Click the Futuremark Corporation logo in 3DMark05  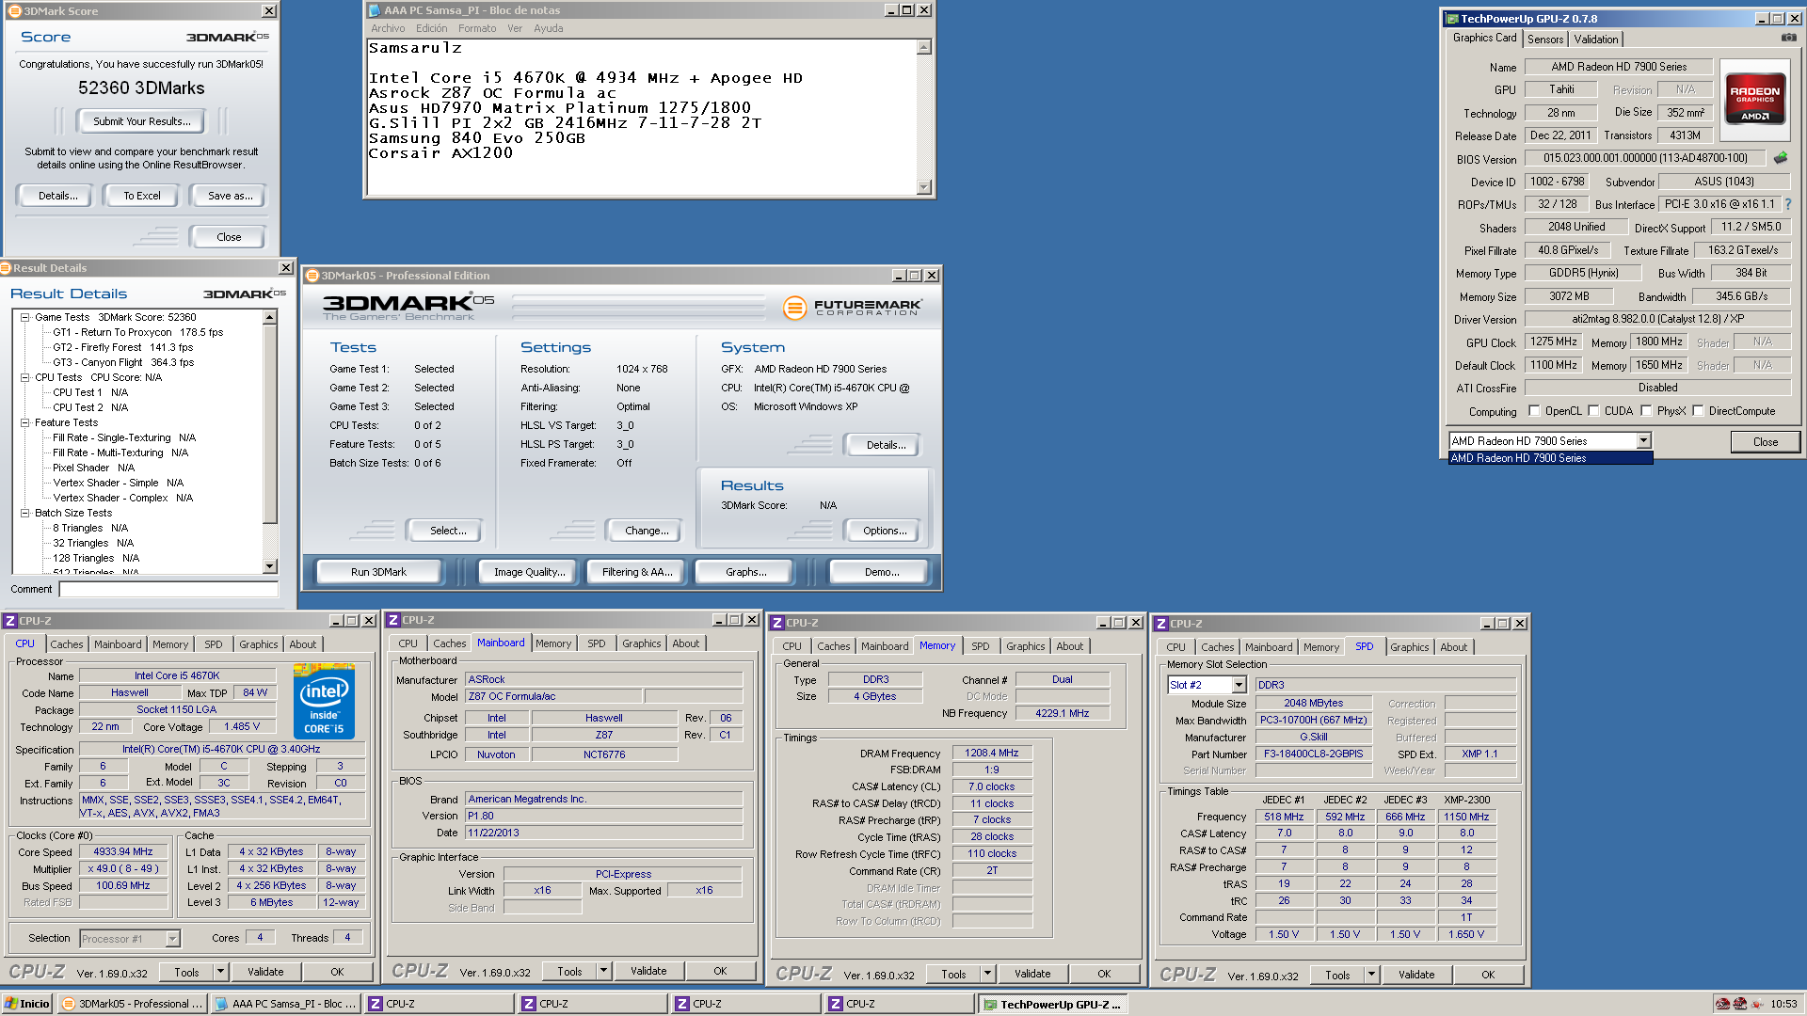coord(853,307)
